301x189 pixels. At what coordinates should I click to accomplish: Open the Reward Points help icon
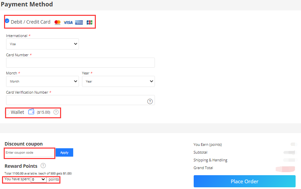pyautogui.click(x=43, y=165)
